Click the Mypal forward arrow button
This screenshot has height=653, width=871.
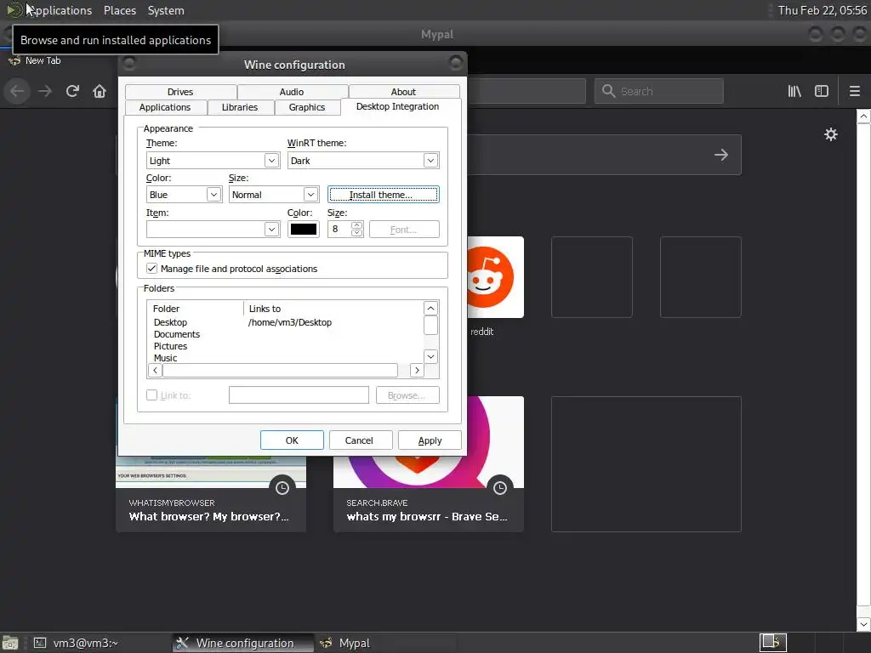click(x=45, y=91)
